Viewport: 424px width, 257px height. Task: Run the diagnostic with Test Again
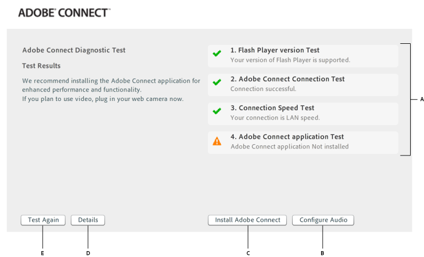pyautogui.click(x=43, y=220)
